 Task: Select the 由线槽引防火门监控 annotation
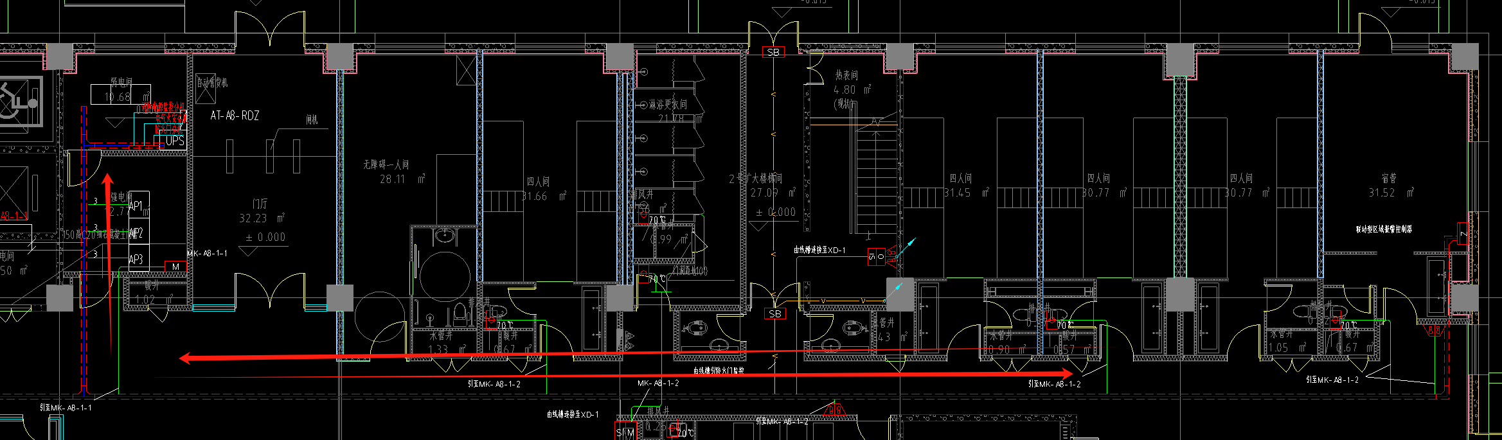click(x=719, y=371)
